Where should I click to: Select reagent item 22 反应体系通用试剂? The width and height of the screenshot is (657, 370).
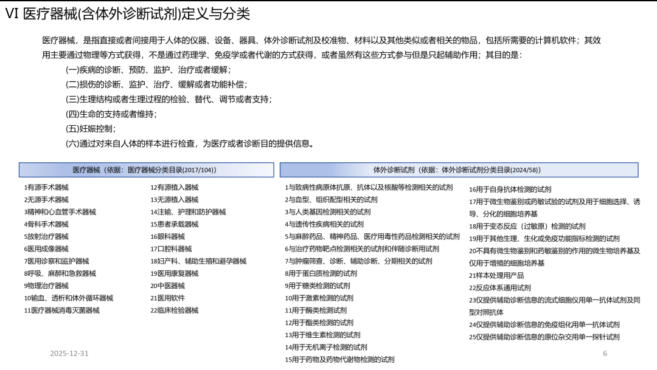pos(499,288)
